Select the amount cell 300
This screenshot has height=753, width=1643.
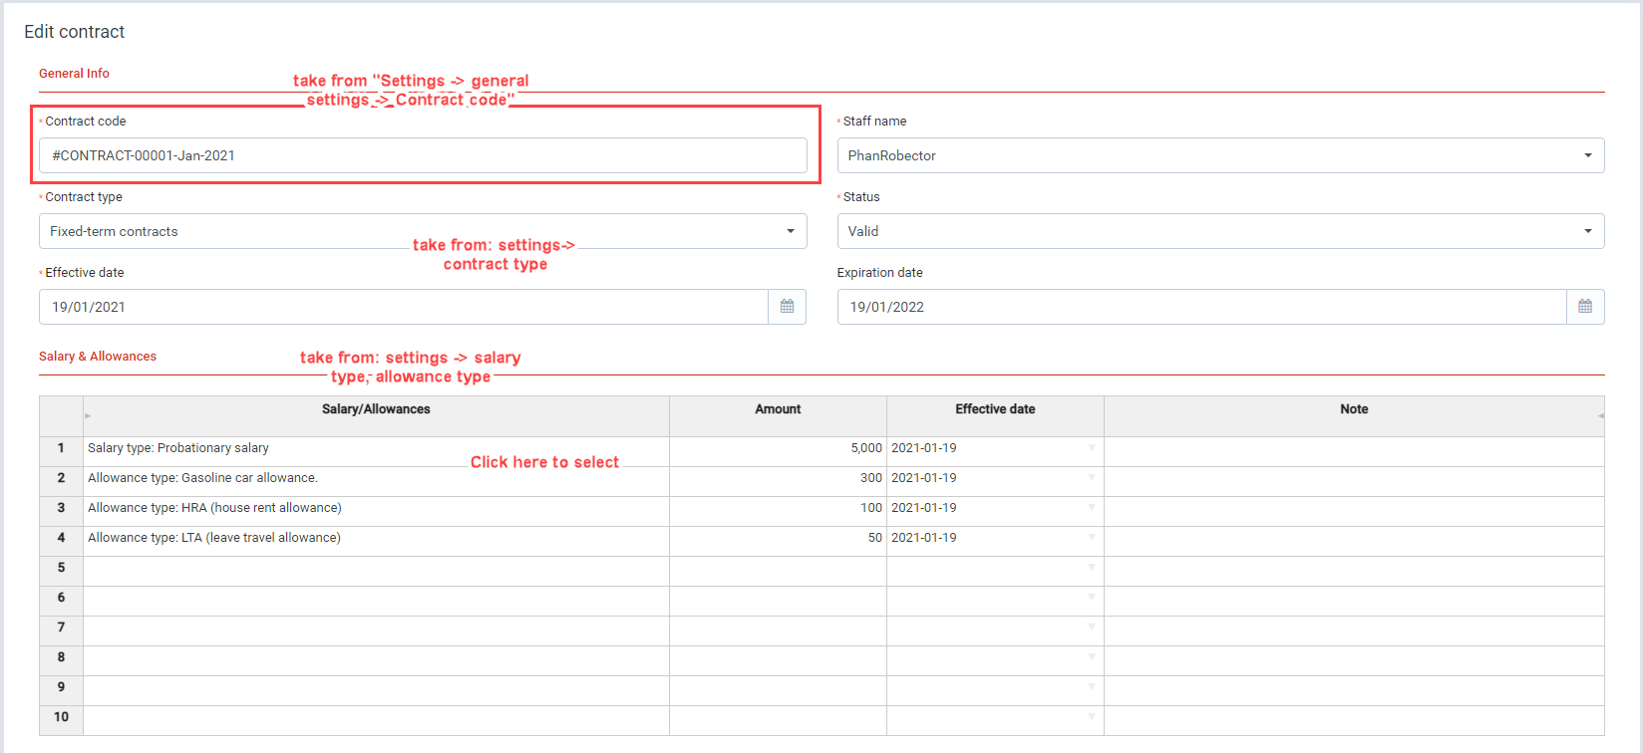(778, 482)
